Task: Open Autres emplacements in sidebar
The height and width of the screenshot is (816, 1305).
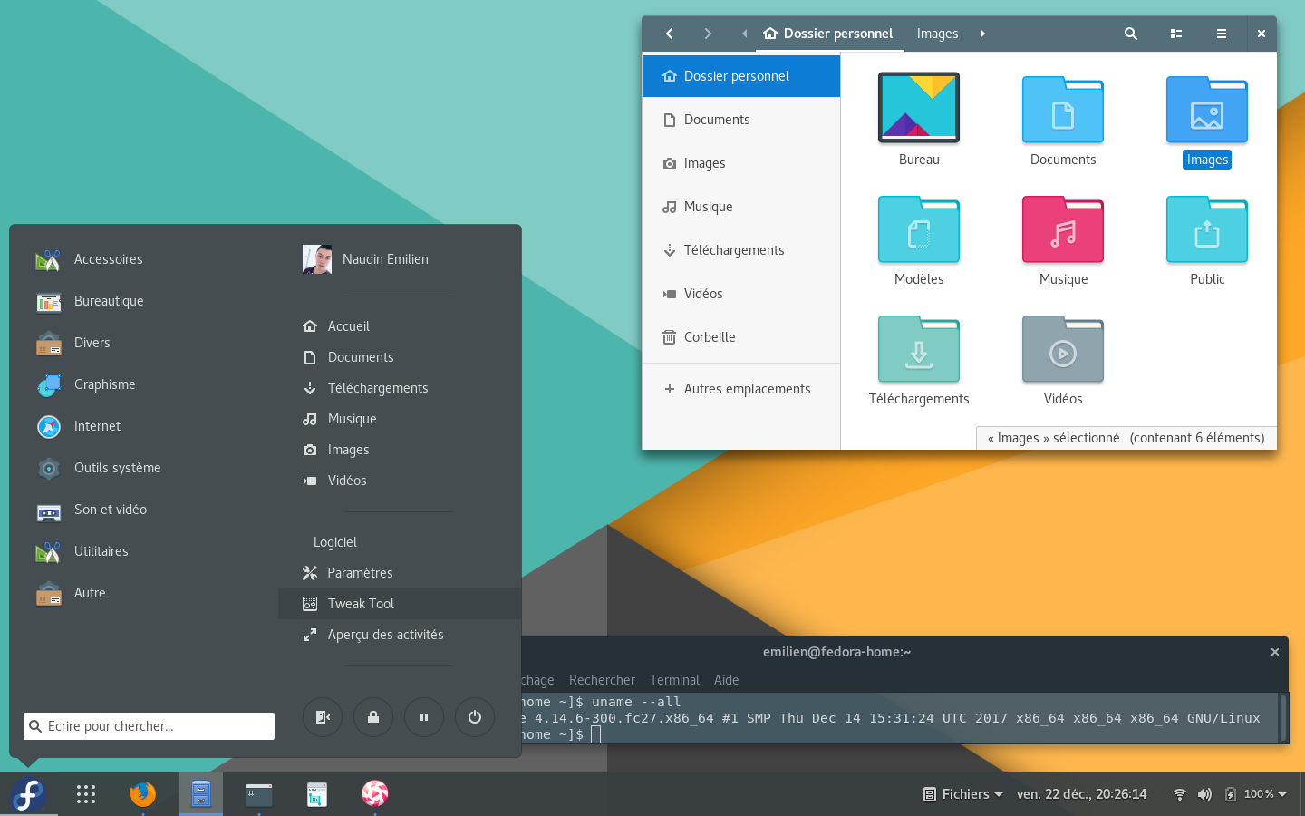Action: (x=747, y=389)
